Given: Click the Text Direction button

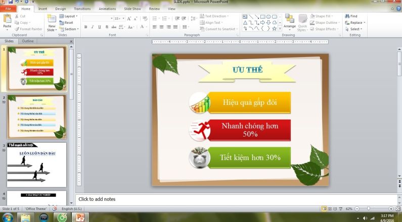Looking at the screenshot, I should point(214,16).
